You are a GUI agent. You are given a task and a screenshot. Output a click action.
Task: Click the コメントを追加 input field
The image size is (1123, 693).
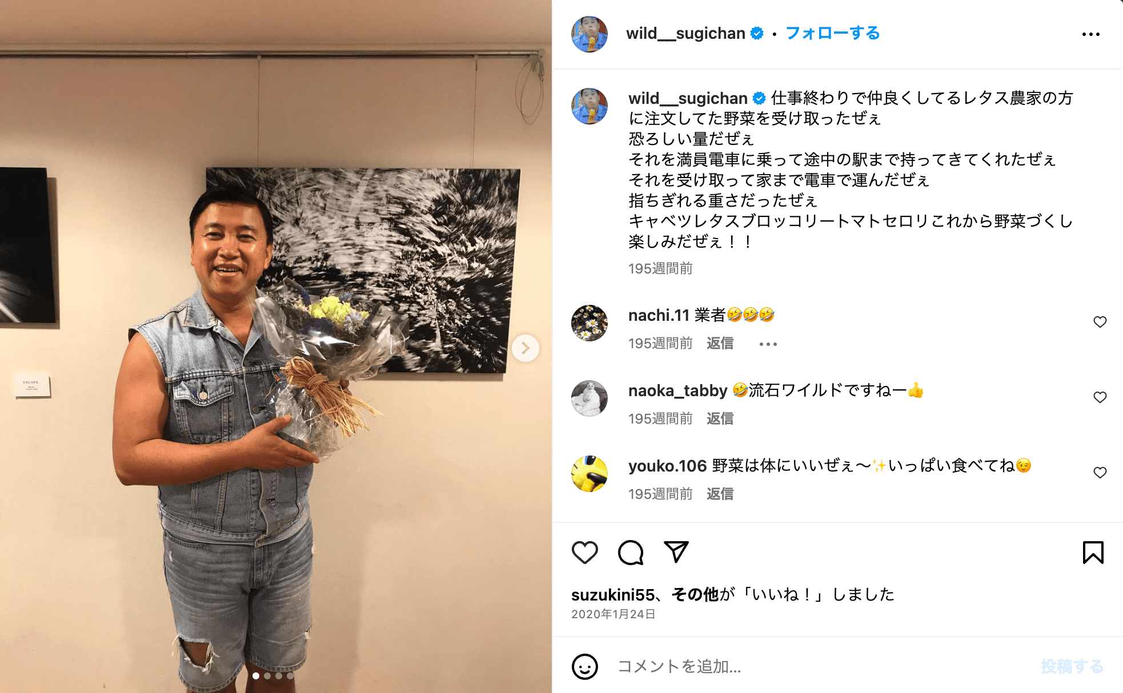click(x=823, y=666)
